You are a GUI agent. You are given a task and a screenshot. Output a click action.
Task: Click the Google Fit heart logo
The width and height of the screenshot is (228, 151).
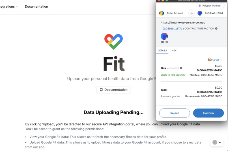pos(113,42)
